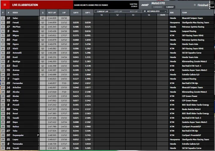Open options dots for rider Fenati
The image size is (215, 151).
point(39,22)
